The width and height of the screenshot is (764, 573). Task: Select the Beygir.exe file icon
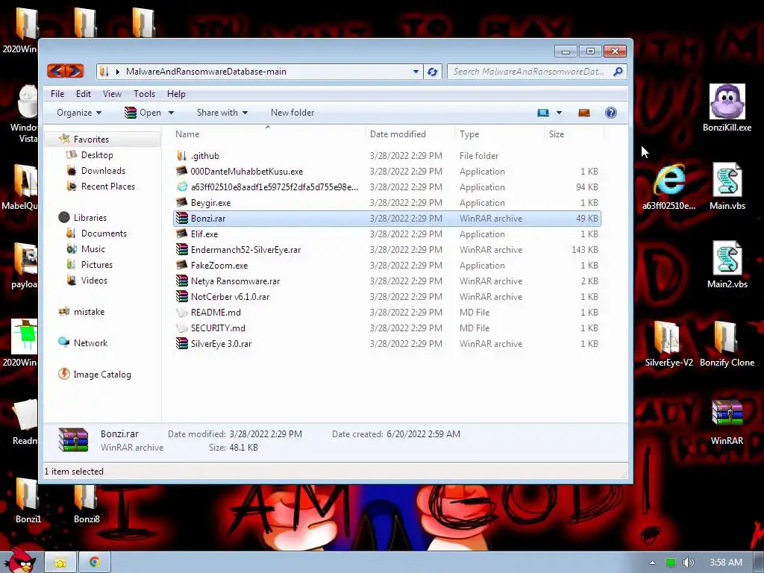182,203
